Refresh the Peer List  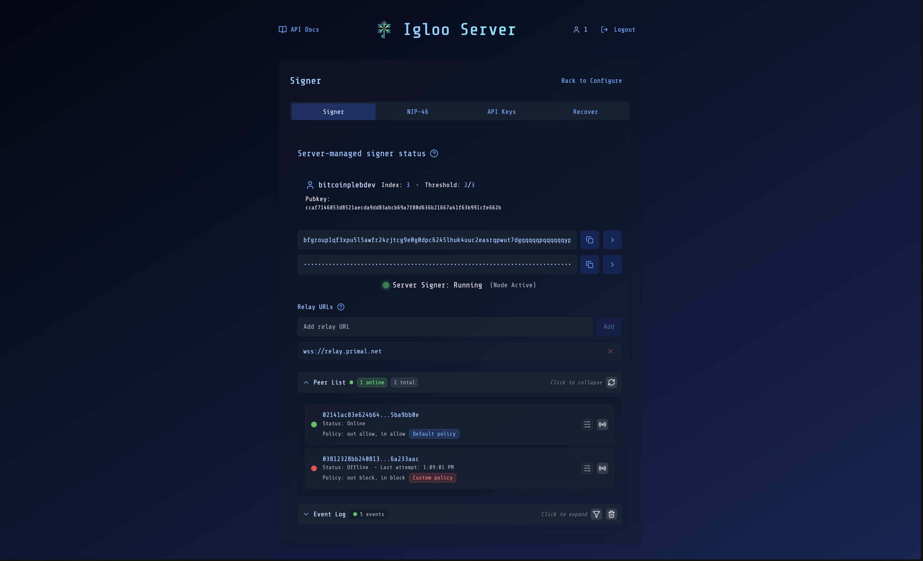tap(611, 382)
